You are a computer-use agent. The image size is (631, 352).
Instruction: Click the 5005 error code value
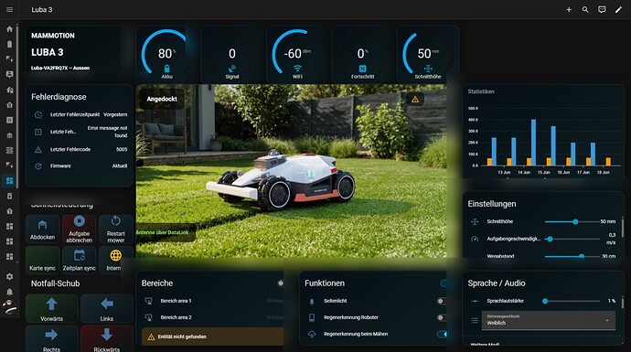(122, 150)
